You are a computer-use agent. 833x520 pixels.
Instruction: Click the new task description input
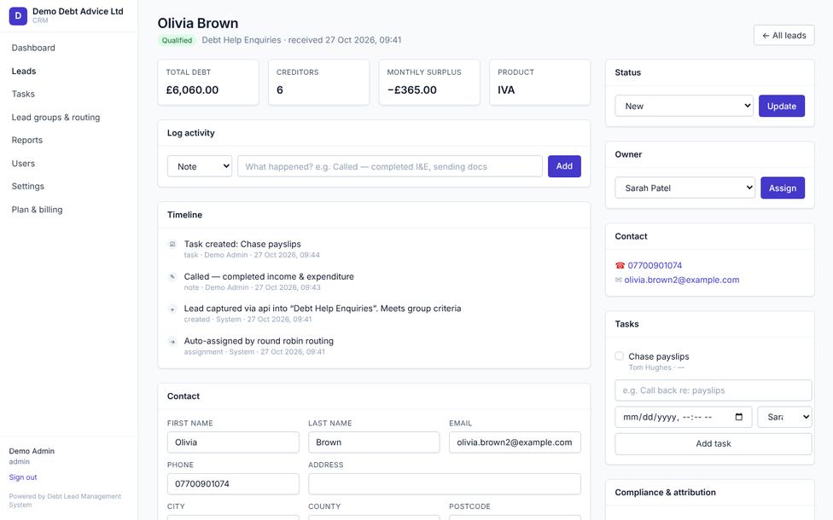[x=713, y=390]
